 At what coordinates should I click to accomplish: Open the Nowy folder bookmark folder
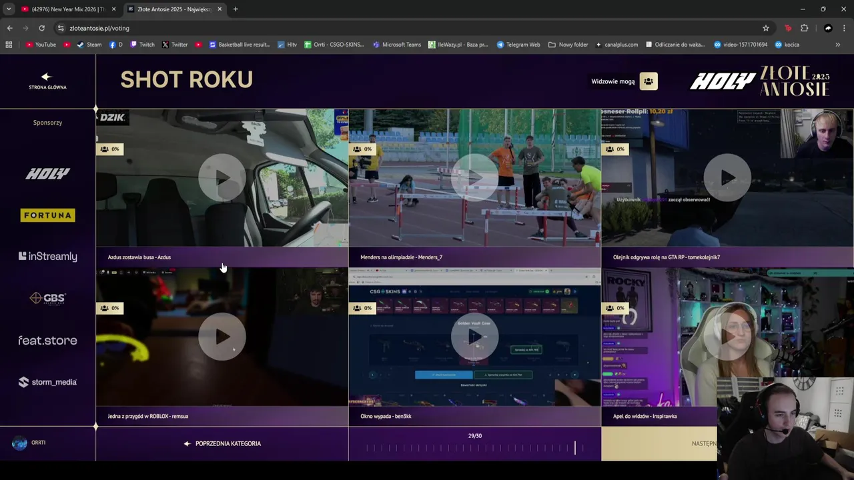568,45
